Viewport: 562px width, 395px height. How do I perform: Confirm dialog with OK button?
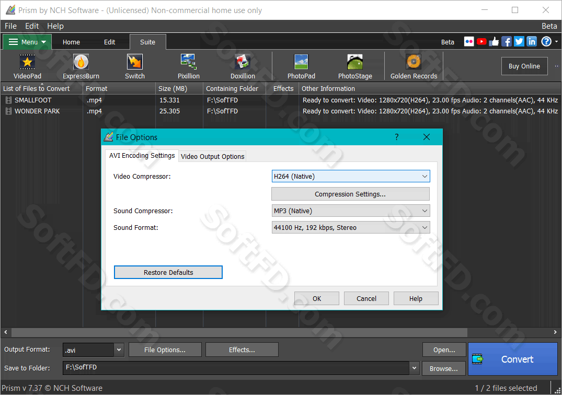click(x=316, y=298)
